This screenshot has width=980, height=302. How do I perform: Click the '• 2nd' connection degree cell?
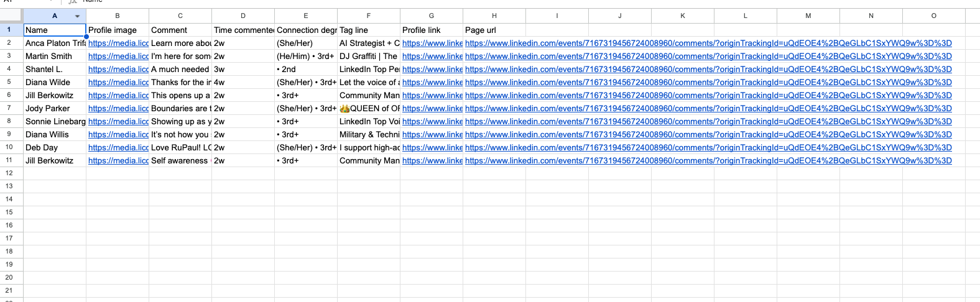(x=306, y=69)
